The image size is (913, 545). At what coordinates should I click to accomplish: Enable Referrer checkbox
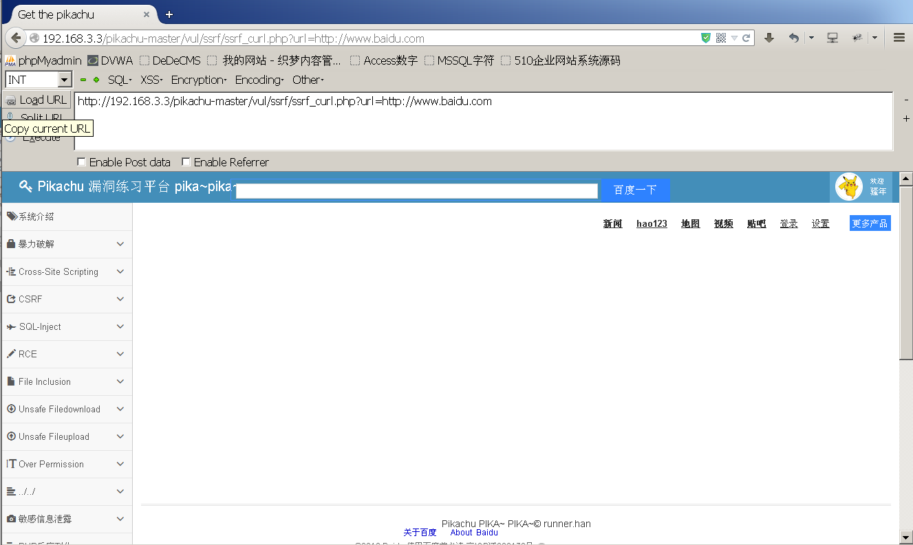point(186,162)
